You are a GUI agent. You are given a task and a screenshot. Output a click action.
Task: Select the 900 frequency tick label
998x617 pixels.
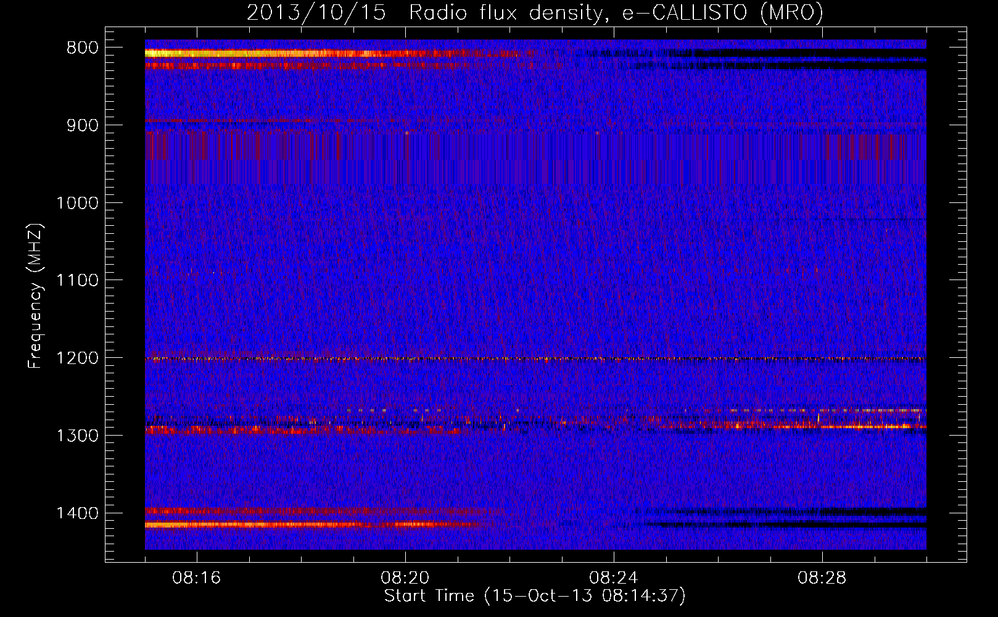[83, 126]
